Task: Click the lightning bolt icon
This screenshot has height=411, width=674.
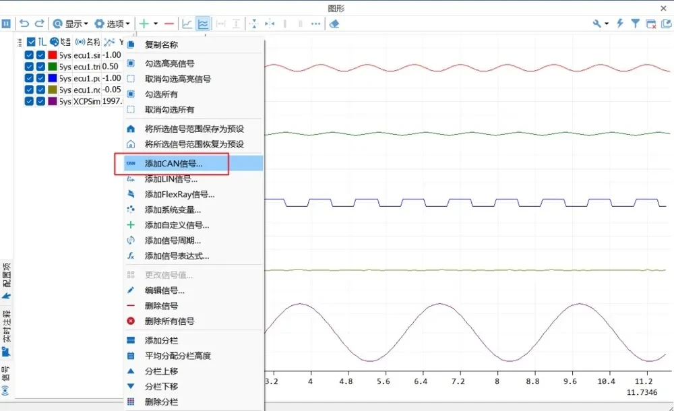Action: pos(620,24)
